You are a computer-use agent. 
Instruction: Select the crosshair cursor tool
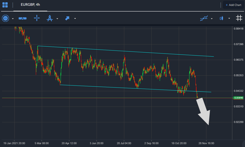[x=37, y=18]
